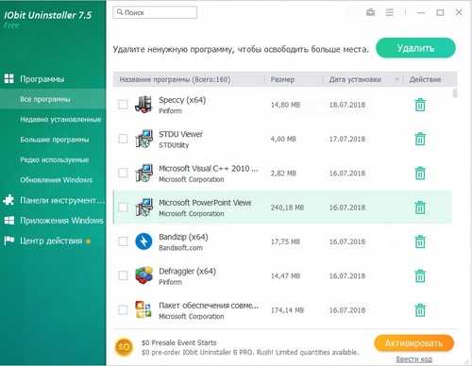Click the Microsoft Visual C++ 2010 installer icon
This screenshot has width=472, height=366.
click(143, 173)
